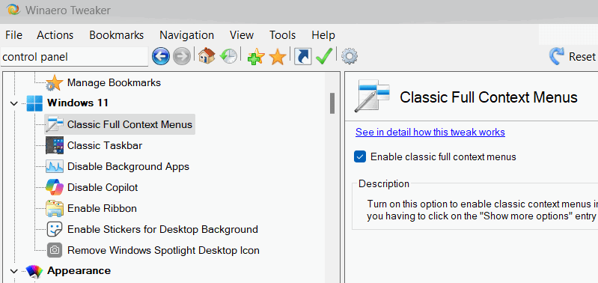The image size is (598, 283).
Task: Select the Appearance category label
Action: pyautogui.click(x=79, y=271)
